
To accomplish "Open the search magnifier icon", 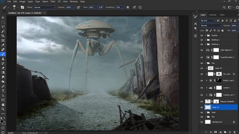I will (224, 7).
